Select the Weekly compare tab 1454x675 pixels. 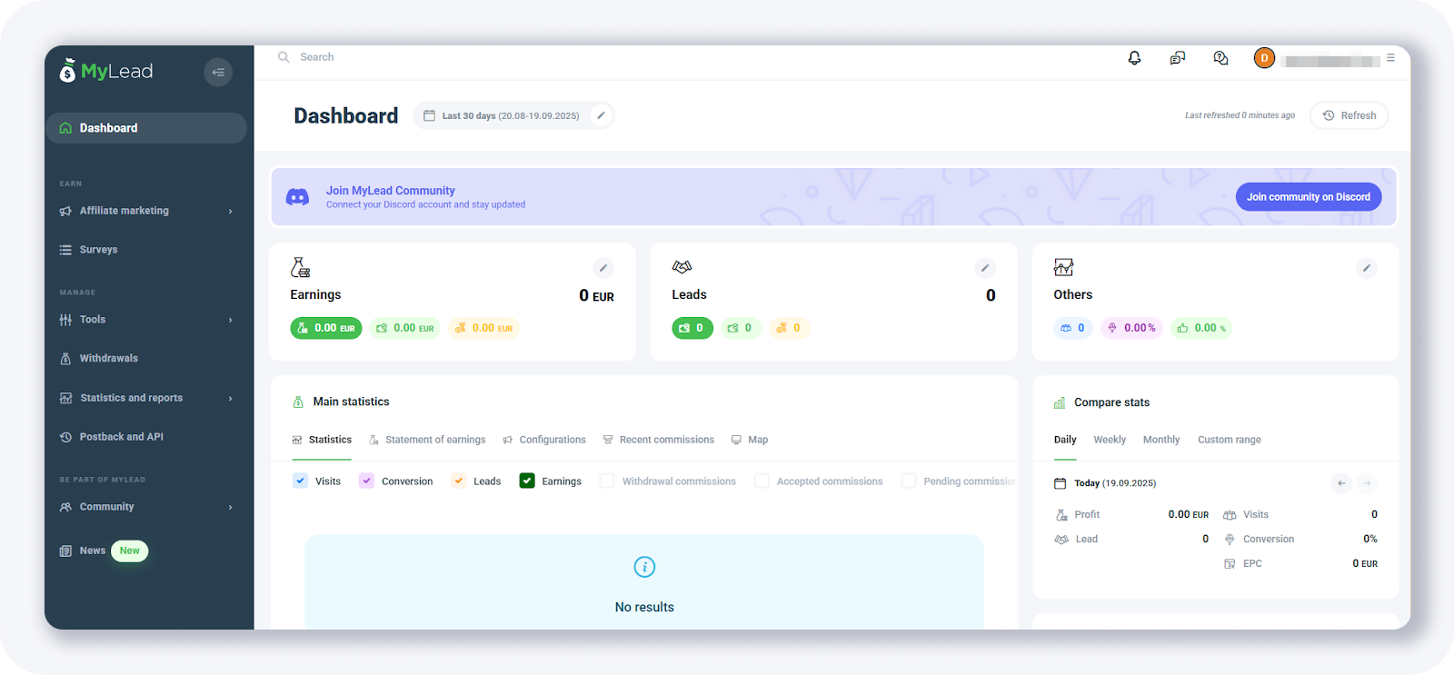coord(1110,440)
